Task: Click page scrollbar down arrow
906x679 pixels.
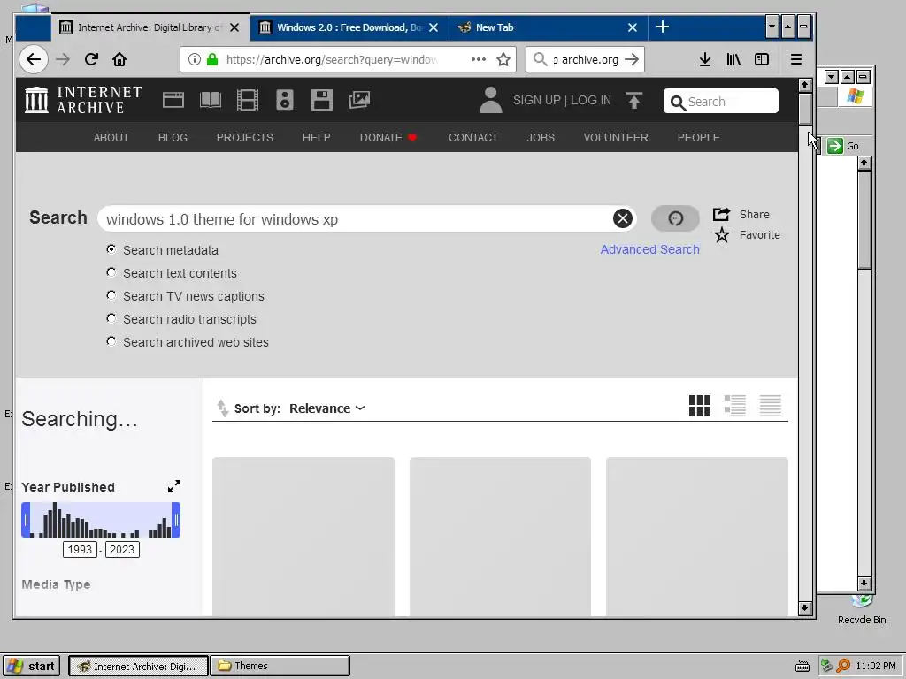Action: 805,608
